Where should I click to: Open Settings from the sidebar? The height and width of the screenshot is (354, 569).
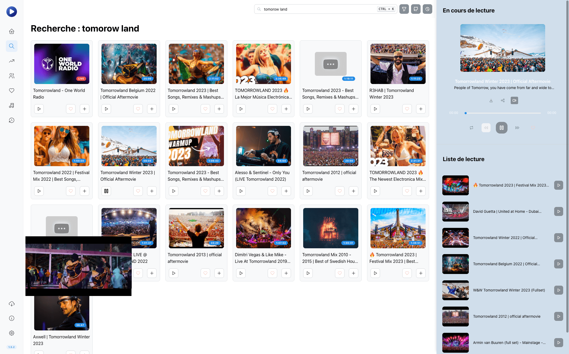click(x=12, y=333)
